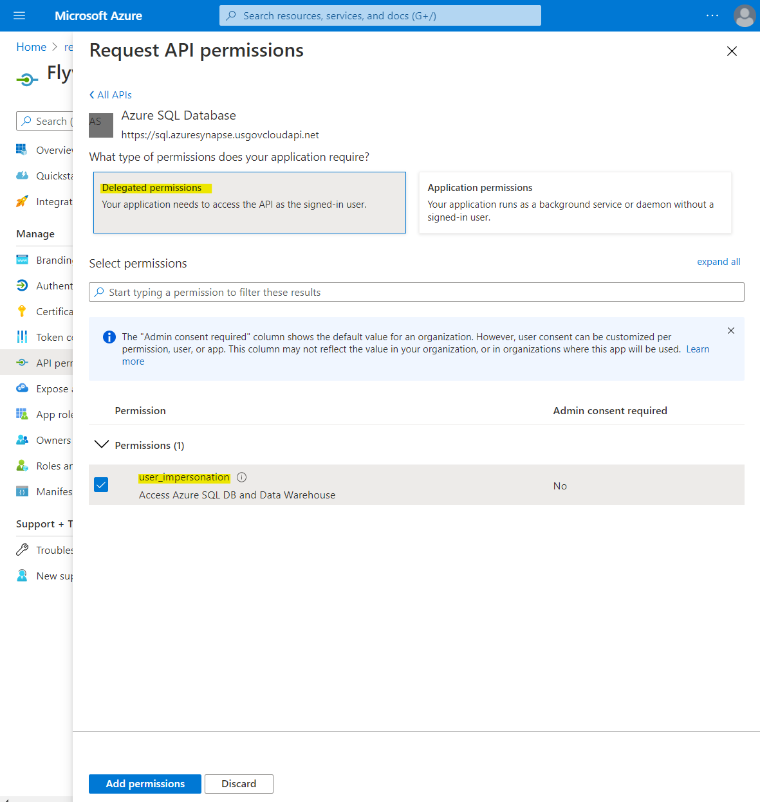Click the Integration assistant rocket icon
The width and height of the screenshot is (760, 802).
click(22, 201)
